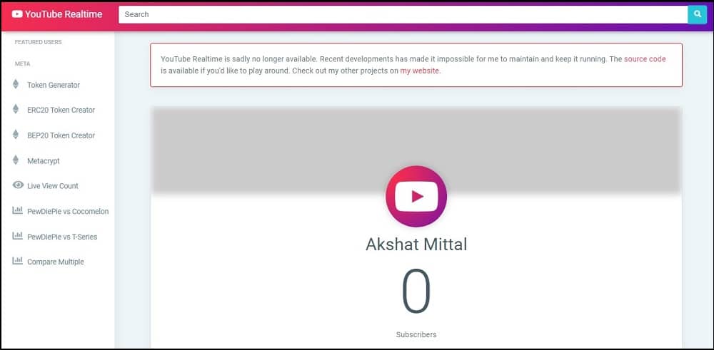Open the ERC20 Token Creator entry
714x350 pixels.
click(61, 110)
